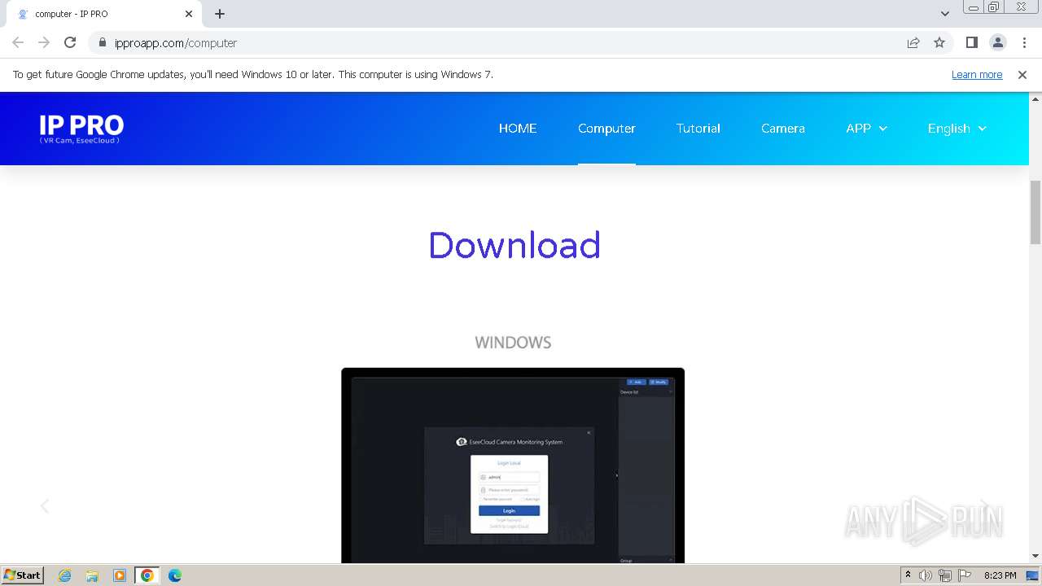Click the page vertical scrollbar thumb

click(1035, 212)
